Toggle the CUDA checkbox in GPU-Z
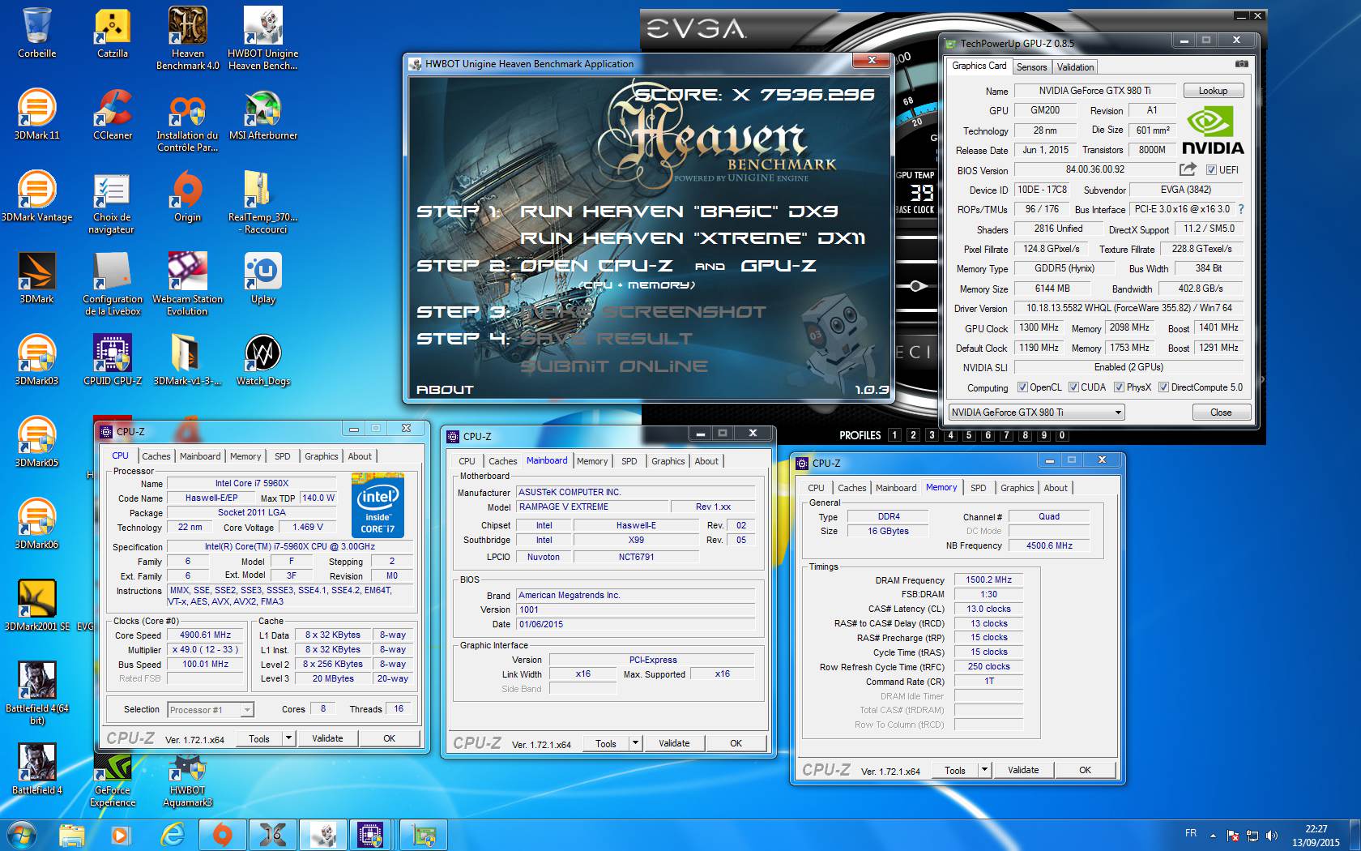1361x851 pixels. point(1073,387)
